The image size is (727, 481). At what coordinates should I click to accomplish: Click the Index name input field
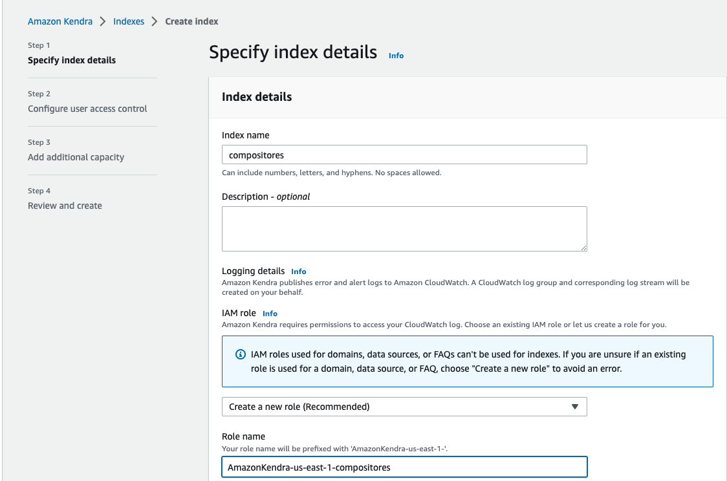tap(404, 155)
